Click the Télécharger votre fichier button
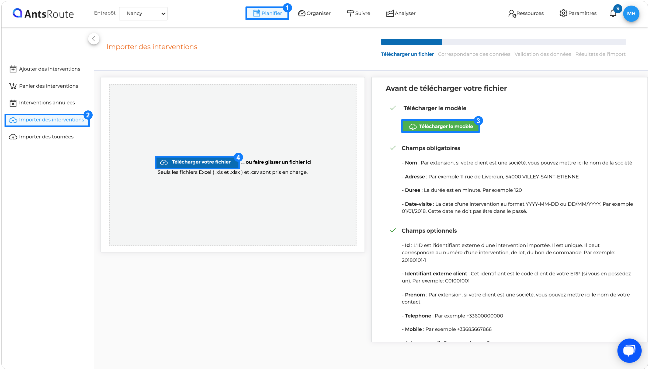 pyautogui.click(x=197, y=162)
